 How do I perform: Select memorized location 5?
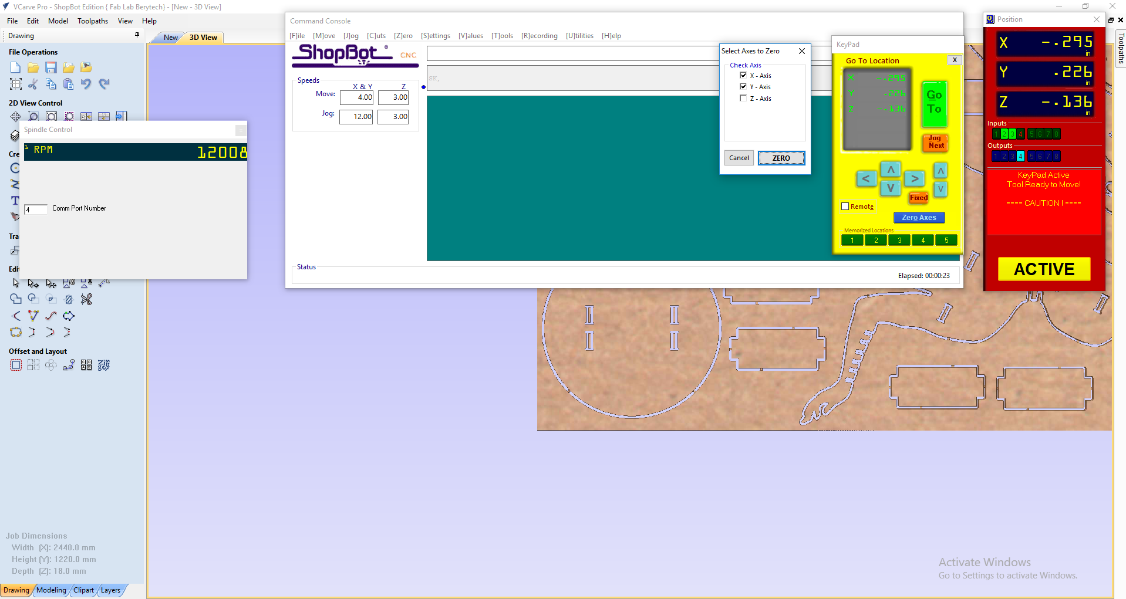tap(946, 240)
